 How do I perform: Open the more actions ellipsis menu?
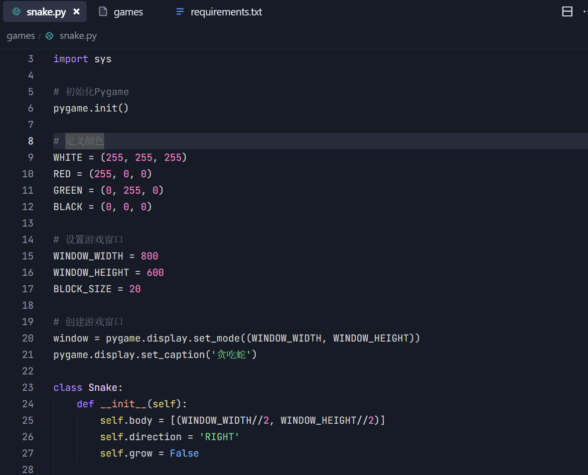coord(585,12)
